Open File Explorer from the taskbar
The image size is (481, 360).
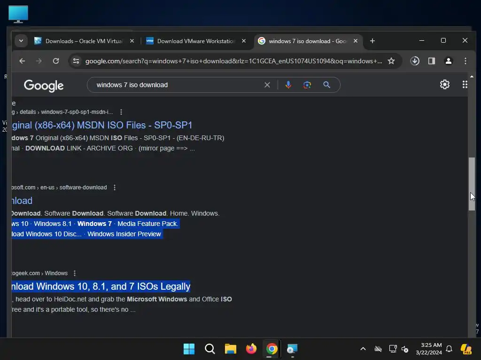point(230,349)
